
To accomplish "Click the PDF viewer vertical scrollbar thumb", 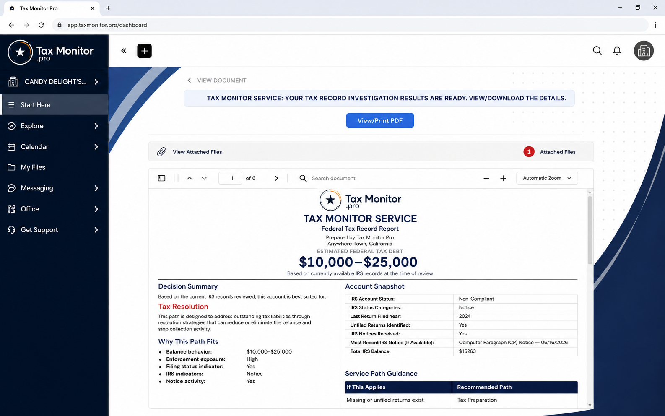I will 590,230.
